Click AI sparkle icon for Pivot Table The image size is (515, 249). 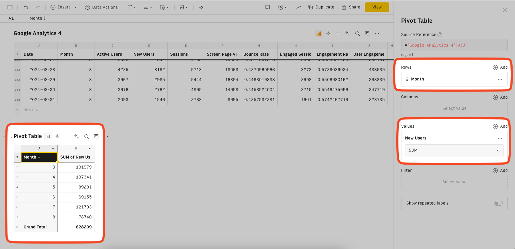(x=58, y=136)
